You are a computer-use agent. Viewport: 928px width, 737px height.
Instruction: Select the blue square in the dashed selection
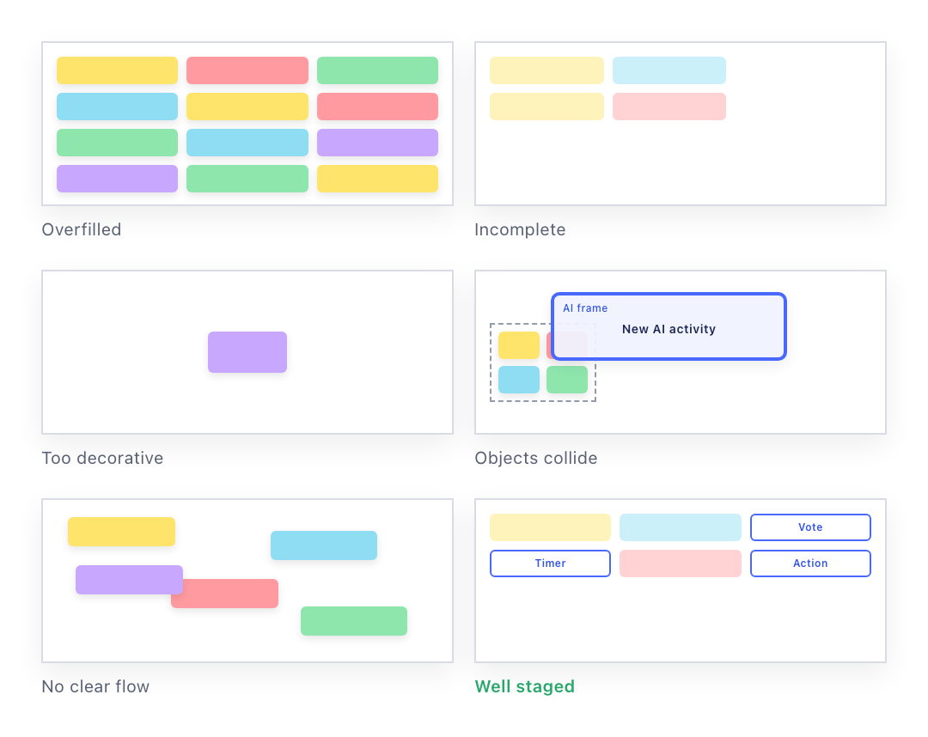click(x=519, y=380)
